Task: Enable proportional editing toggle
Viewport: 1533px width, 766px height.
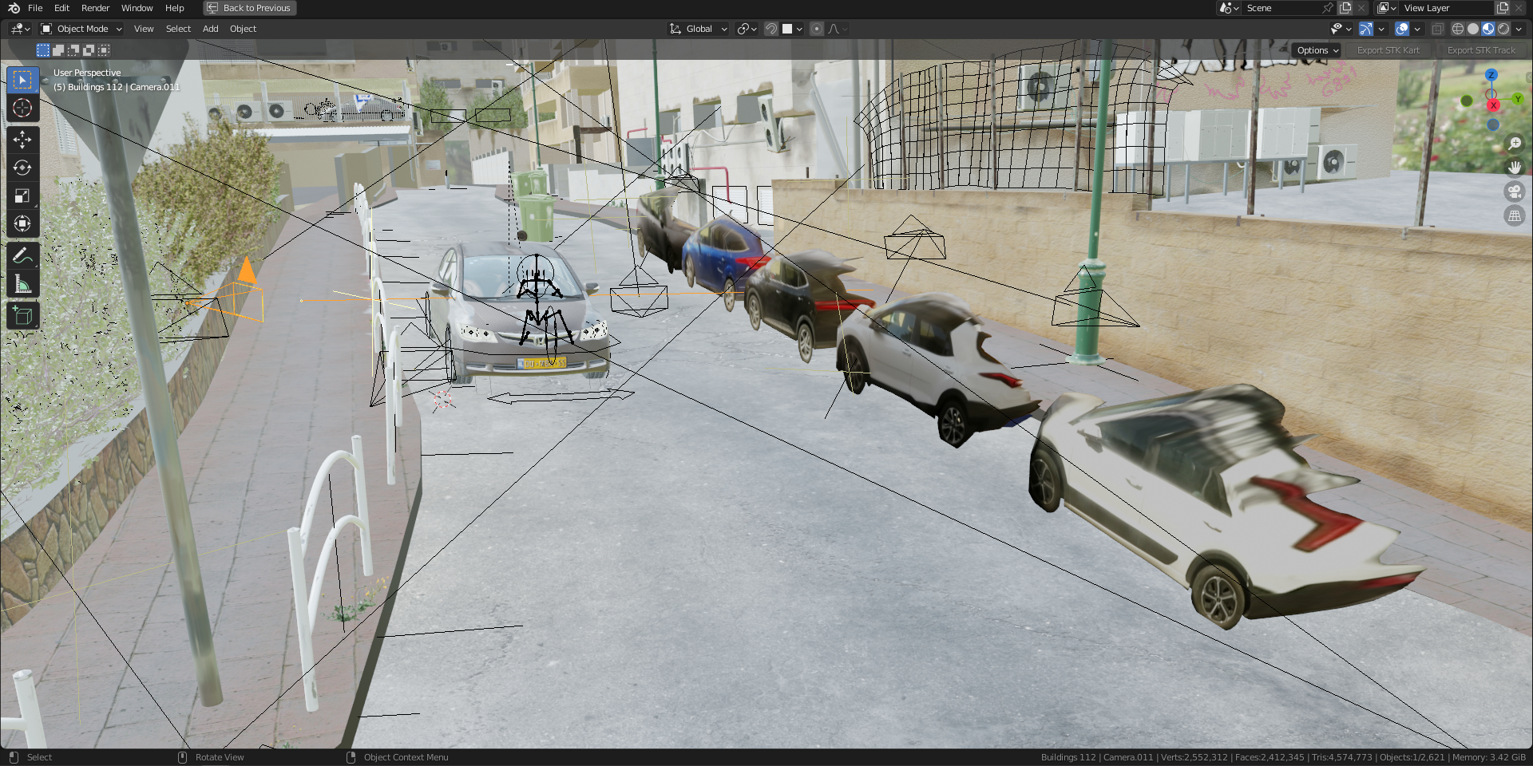Action: (x=816, y=29)
